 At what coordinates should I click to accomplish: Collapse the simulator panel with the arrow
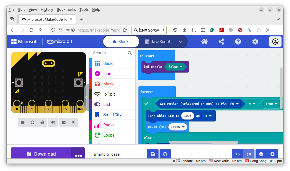click(86, 97)
